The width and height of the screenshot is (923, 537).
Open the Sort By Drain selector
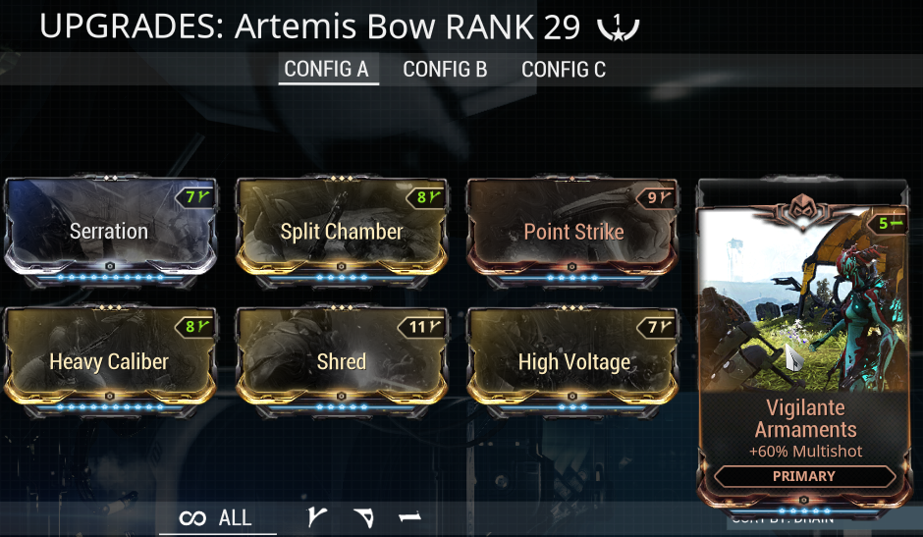click(783, 520)
